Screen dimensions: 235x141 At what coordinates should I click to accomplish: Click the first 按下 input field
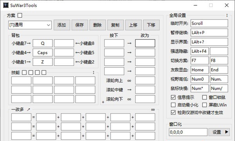(x=114, y=43)
